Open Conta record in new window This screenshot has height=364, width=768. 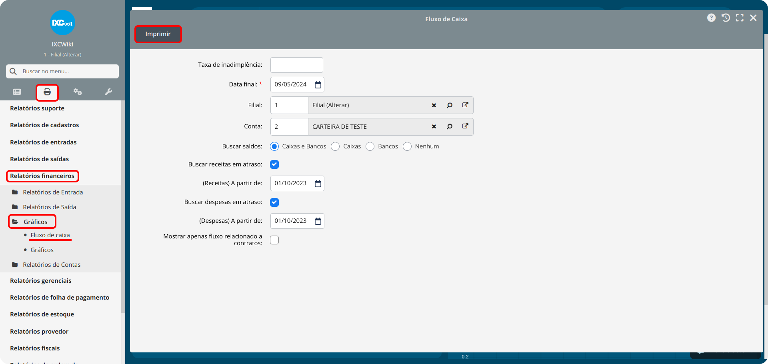pos(465,126)
